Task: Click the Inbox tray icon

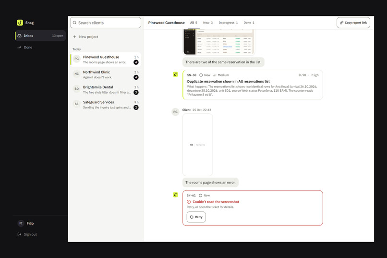Action: tap(20, 36)
